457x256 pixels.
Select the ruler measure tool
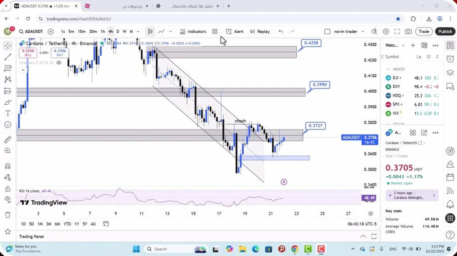(x=8, y=140)
